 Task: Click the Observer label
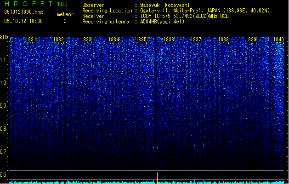[93, 5]
